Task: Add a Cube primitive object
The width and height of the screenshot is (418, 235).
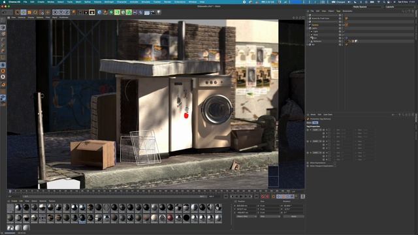Action: tap(100, 12)
